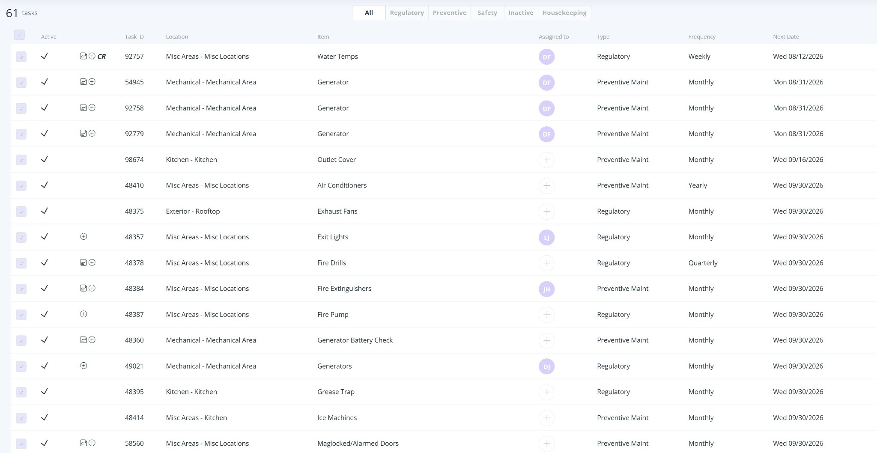Image resolution: width=877 pixels, height=453 pixels.
Task: Click the circled plus icon for task 92757
Action: [x=92, y=56]
